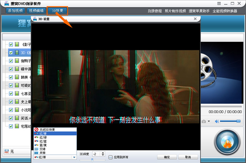
Task: Choose 红/绿 from the 3D mode list
Action: click(x=55, y=137)
